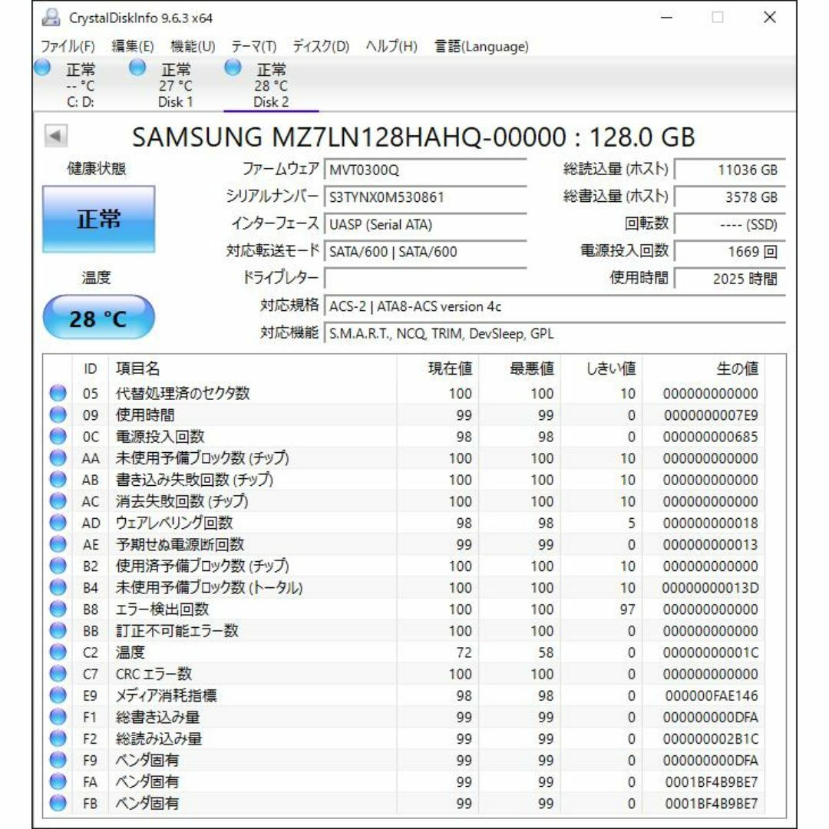This screenshot has width=829, height=829.
Task: Open the 編集(E) menu
Action: 133,47
